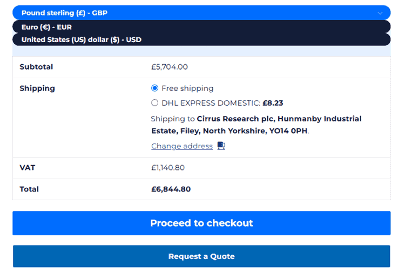Viewport: 405px width, 280px height.
Task: Click the £6,844.80 total amount
Action: [171, 189]
